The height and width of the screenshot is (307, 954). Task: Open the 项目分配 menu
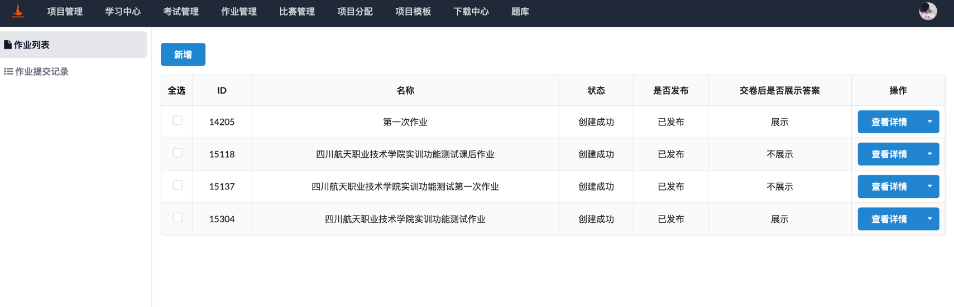(x=355, y=12)
